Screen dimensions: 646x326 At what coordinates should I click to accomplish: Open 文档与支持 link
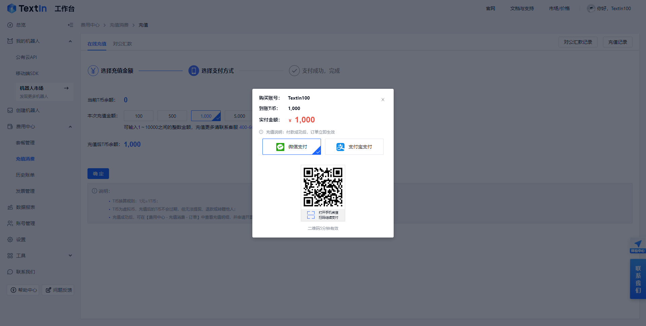pyautogui.click(x=522, y=8)
